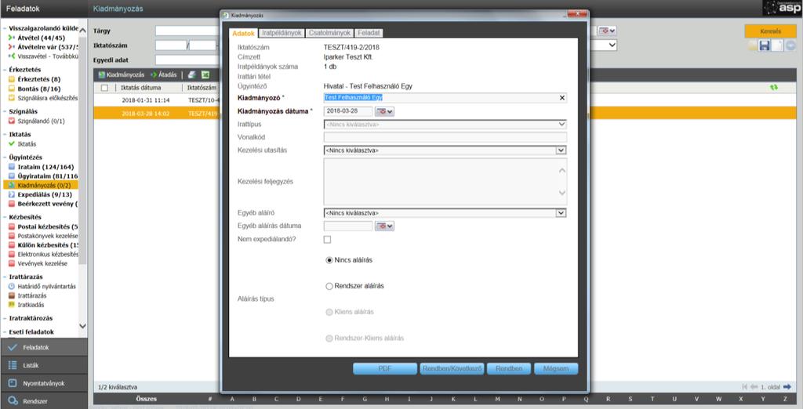Open the Egyéb aláíró dropdown
This screenshot has height=409, width=803.
tap(445, 213)
